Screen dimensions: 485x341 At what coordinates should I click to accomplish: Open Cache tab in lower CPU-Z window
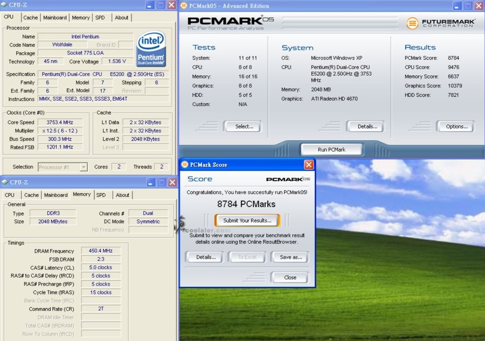tap(32, 195)
